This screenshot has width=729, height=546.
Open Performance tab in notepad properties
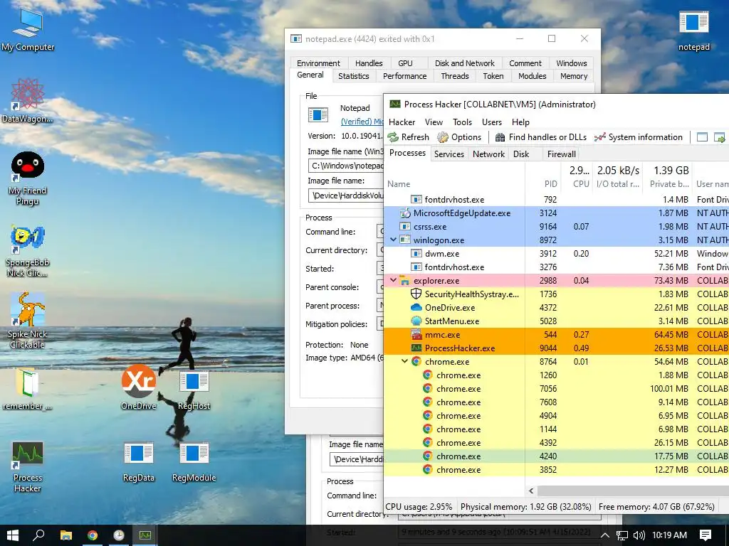pos(404,76)
